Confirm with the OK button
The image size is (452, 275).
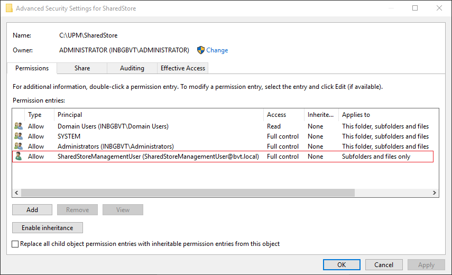click(x=342, y=265)
